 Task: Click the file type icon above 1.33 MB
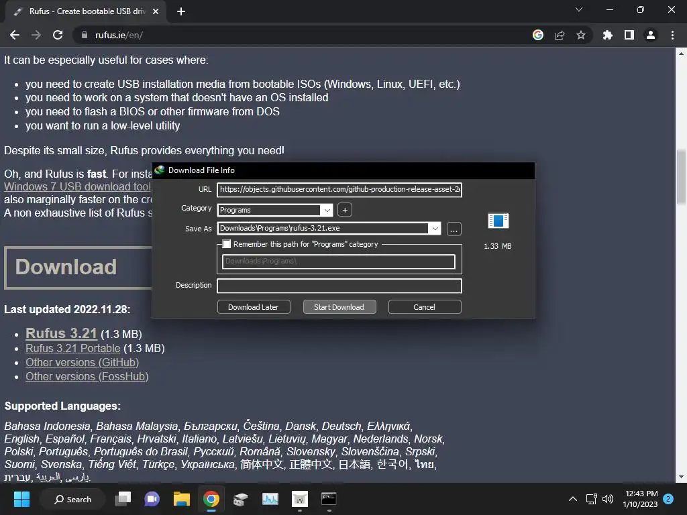498,221
